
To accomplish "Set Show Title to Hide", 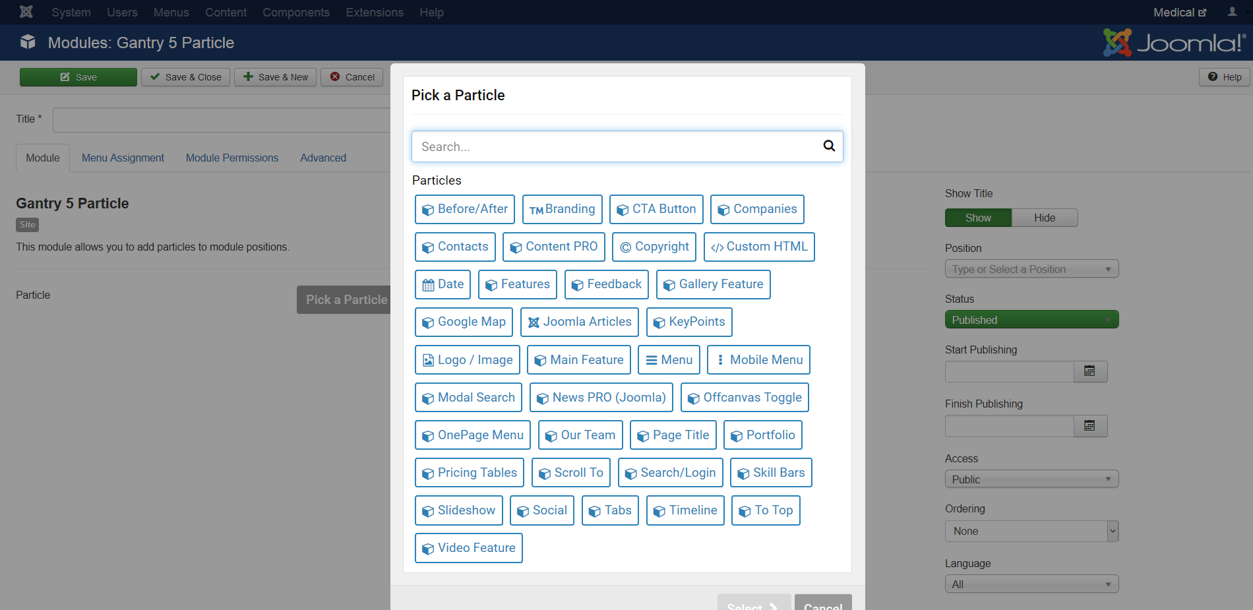I will pyautogui.click(x=1044, y=218).
